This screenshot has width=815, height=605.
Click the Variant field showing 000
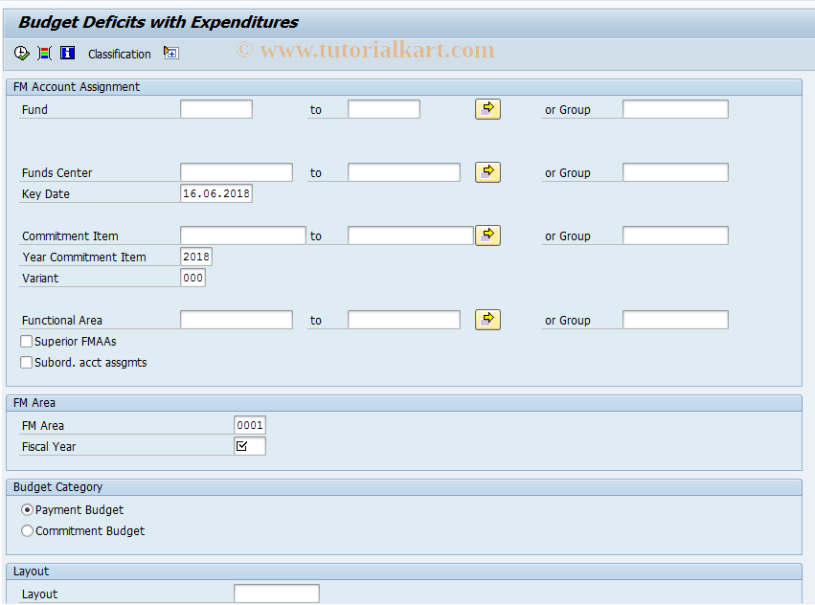193,278
